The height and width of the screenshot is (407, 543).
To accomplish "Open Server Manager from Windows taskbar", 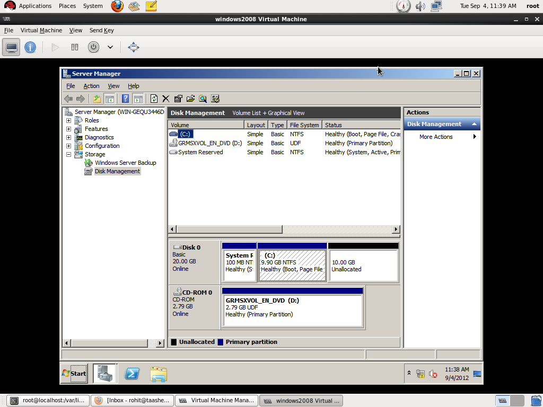I will point(105,374).
